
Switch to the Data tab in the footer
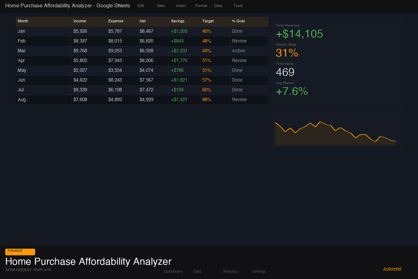[x=197, y=271]
